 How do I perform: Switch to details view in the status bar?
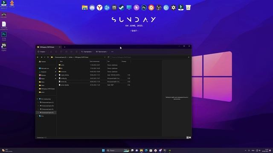tap(188, 138)
